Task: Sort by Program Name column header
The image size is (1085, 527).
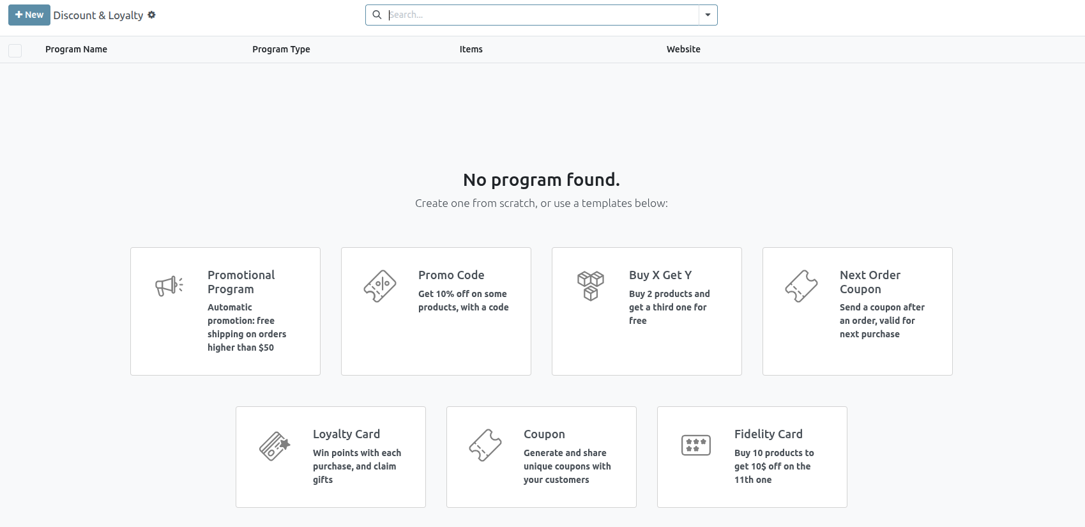Action: [x=76, y=49]
